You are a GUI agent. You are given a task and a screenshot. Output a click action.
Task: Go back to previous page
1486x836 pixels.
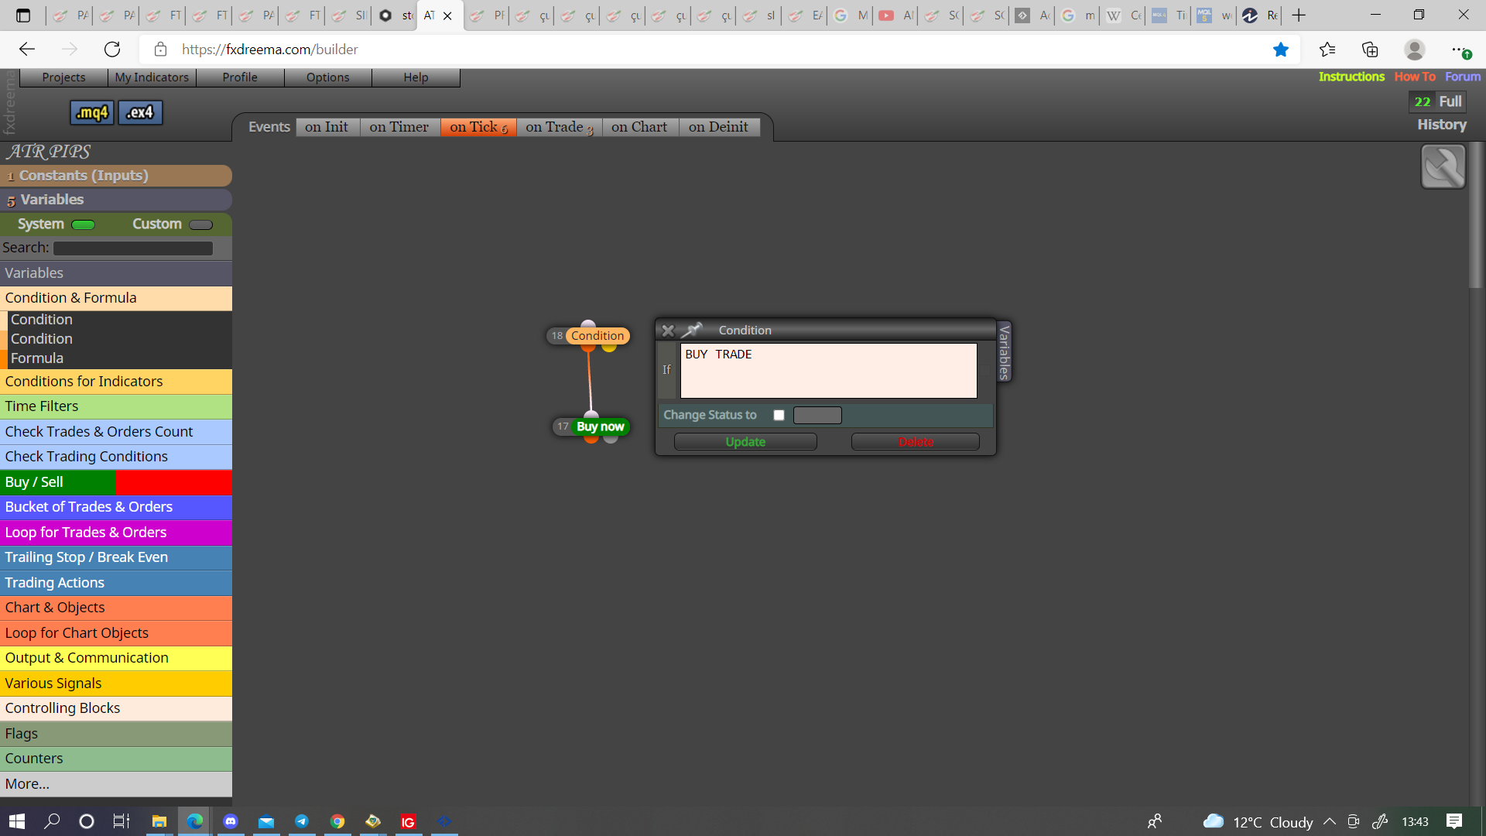click(27, 50)
